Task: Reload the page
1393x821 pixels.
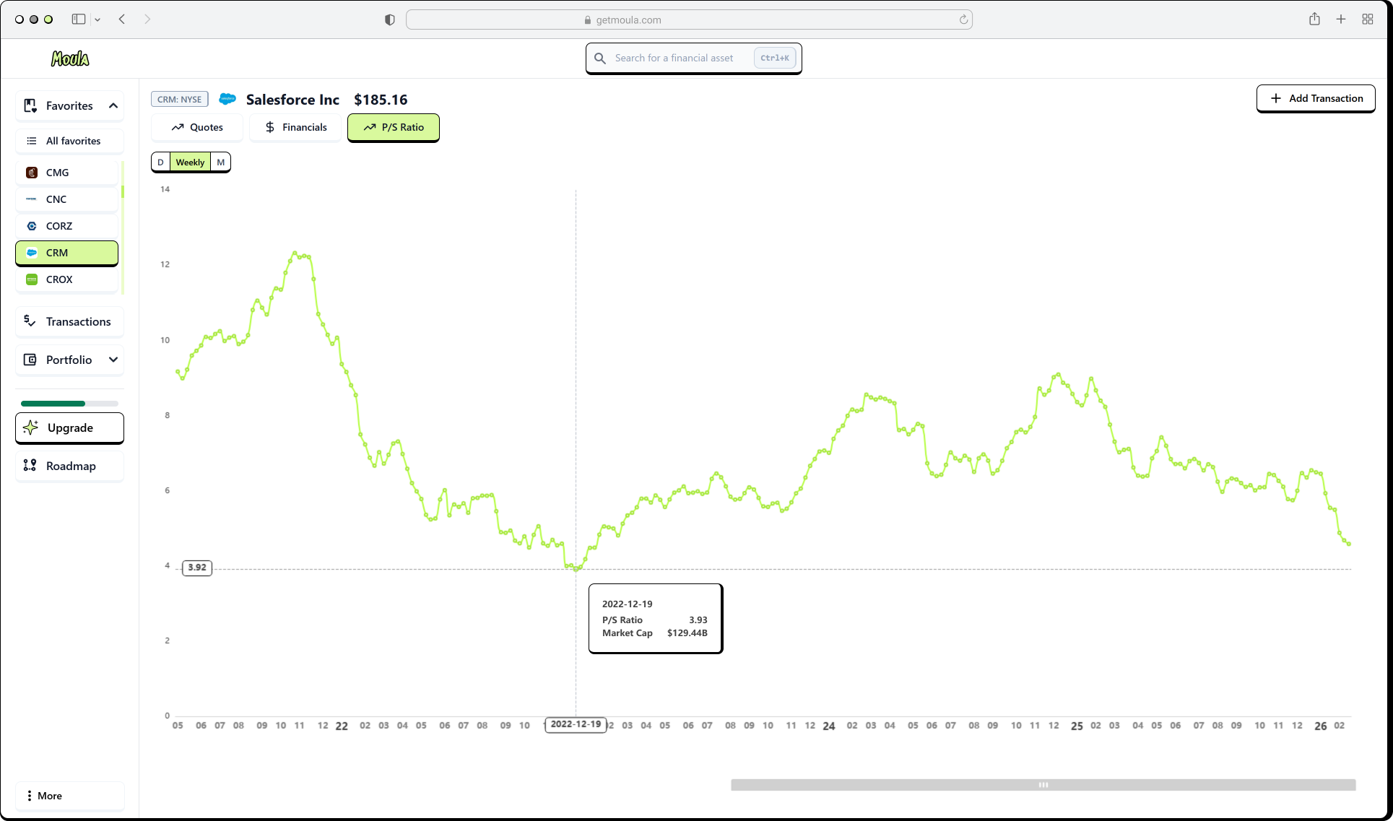Action: tap(963, 19)
